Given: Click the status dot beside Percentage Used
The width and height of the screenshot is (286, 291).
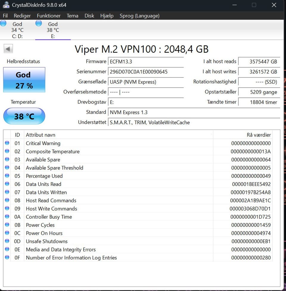Looking at the screenshot, I should [7, 176].
